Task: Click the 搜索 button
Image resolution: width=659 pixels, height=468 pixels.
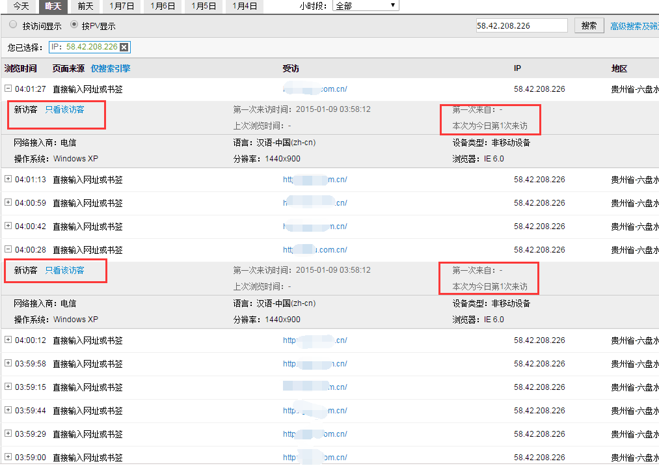Action: [588, 25]
